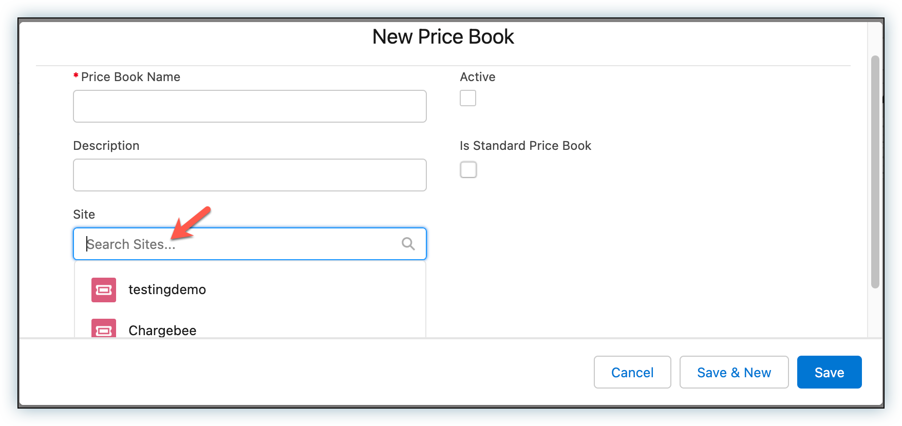Click the magnifier icon in Site search
The image size is (902, 426).
point(408,244)
